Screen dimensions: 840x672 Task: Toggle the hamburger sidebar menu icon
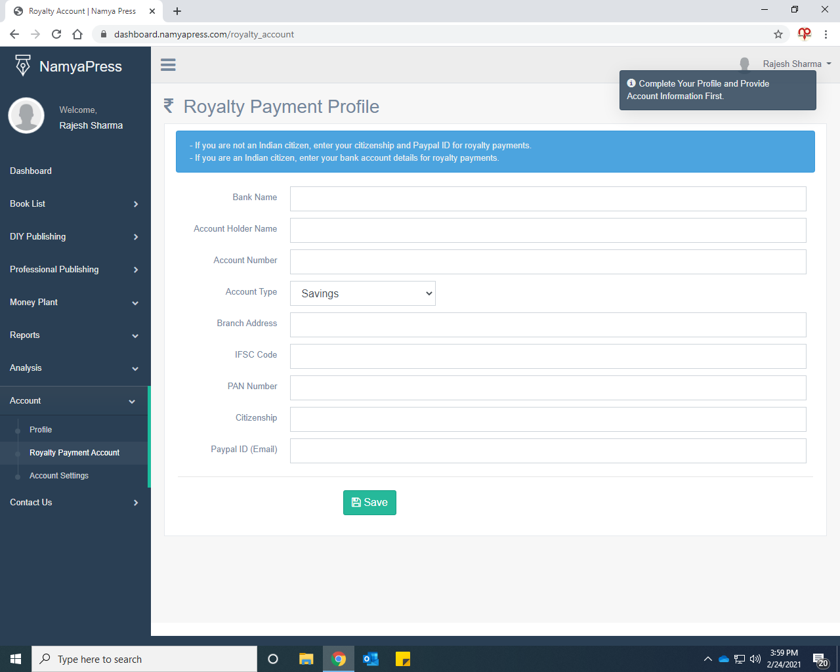[x=168, y=64]
